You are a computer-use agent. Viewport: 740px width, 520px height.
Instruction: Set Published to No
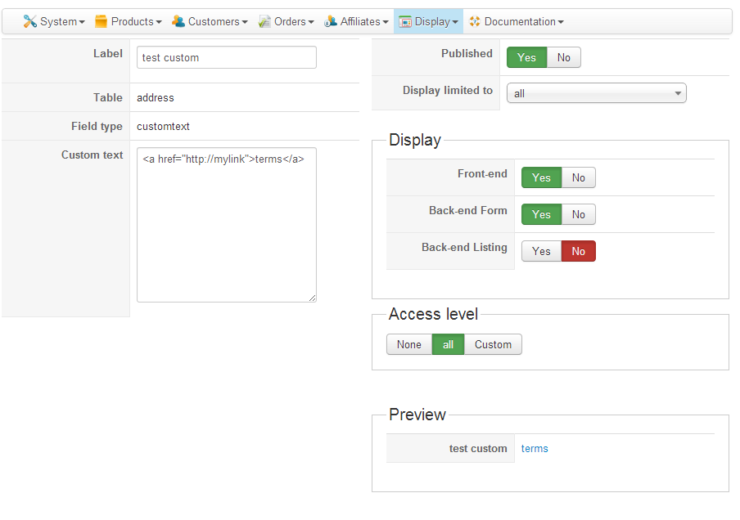pyautogui.click(x=563, y=57)
